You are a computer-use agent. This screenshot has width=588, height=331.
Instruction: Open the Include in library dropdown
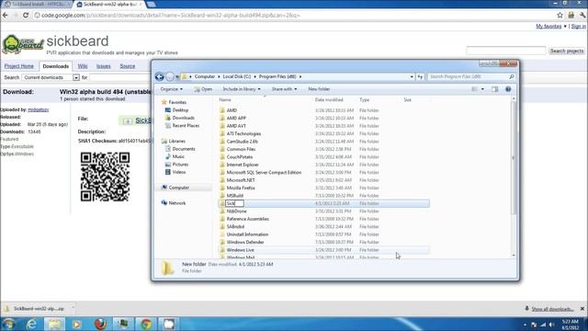242,89
